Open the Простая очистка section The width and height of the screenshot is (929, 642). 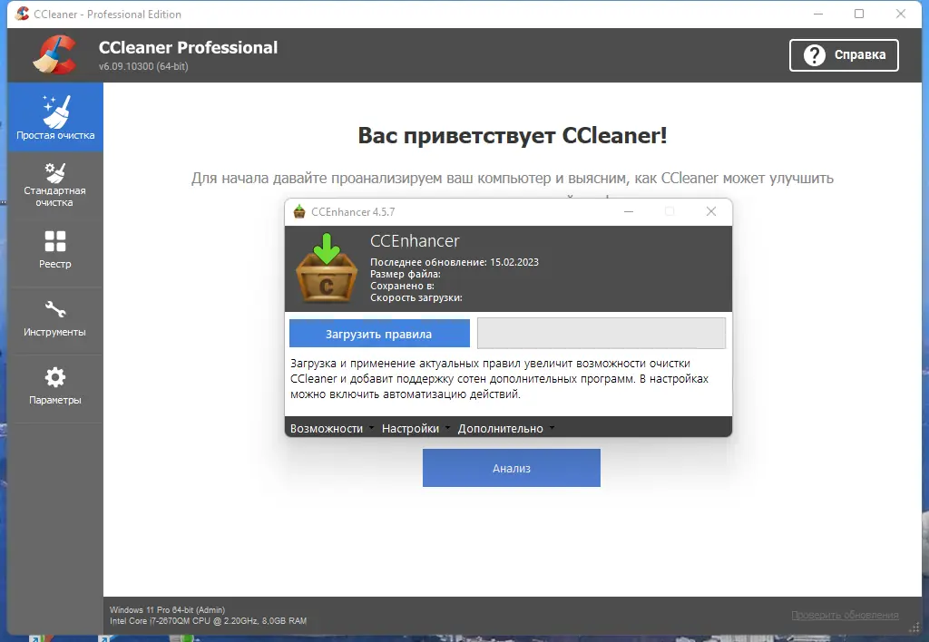coord(55,117)
